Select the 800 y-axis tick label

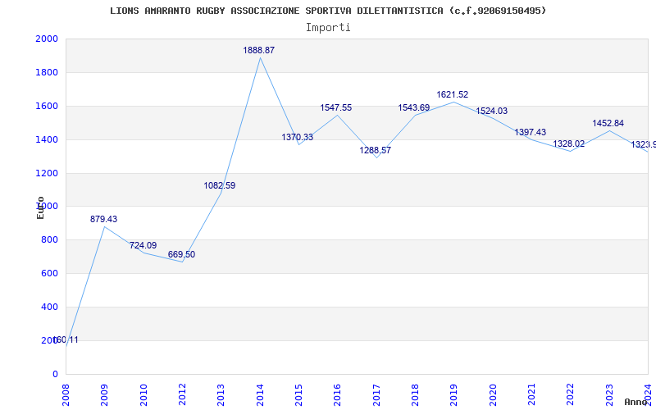(50, 239)
